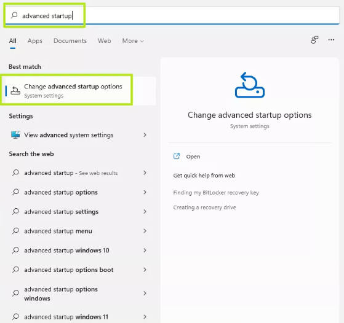
Task: Select the 'advanced startup menu' suggestion
Action: point(78,231)
